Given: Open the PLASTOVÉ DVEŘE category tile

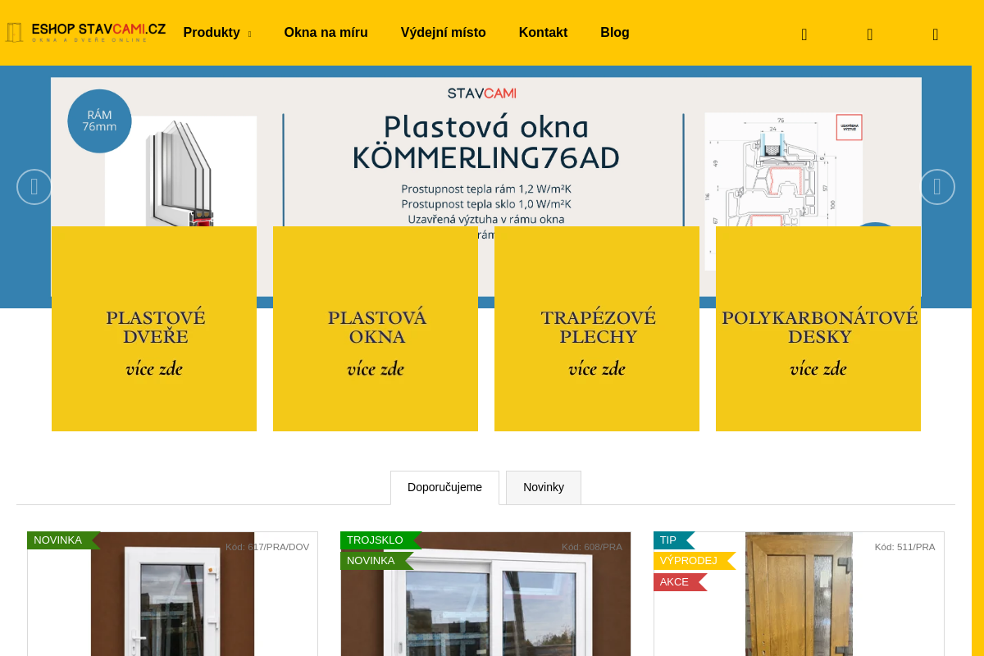Looking at the screenshot, I should 154,329.
